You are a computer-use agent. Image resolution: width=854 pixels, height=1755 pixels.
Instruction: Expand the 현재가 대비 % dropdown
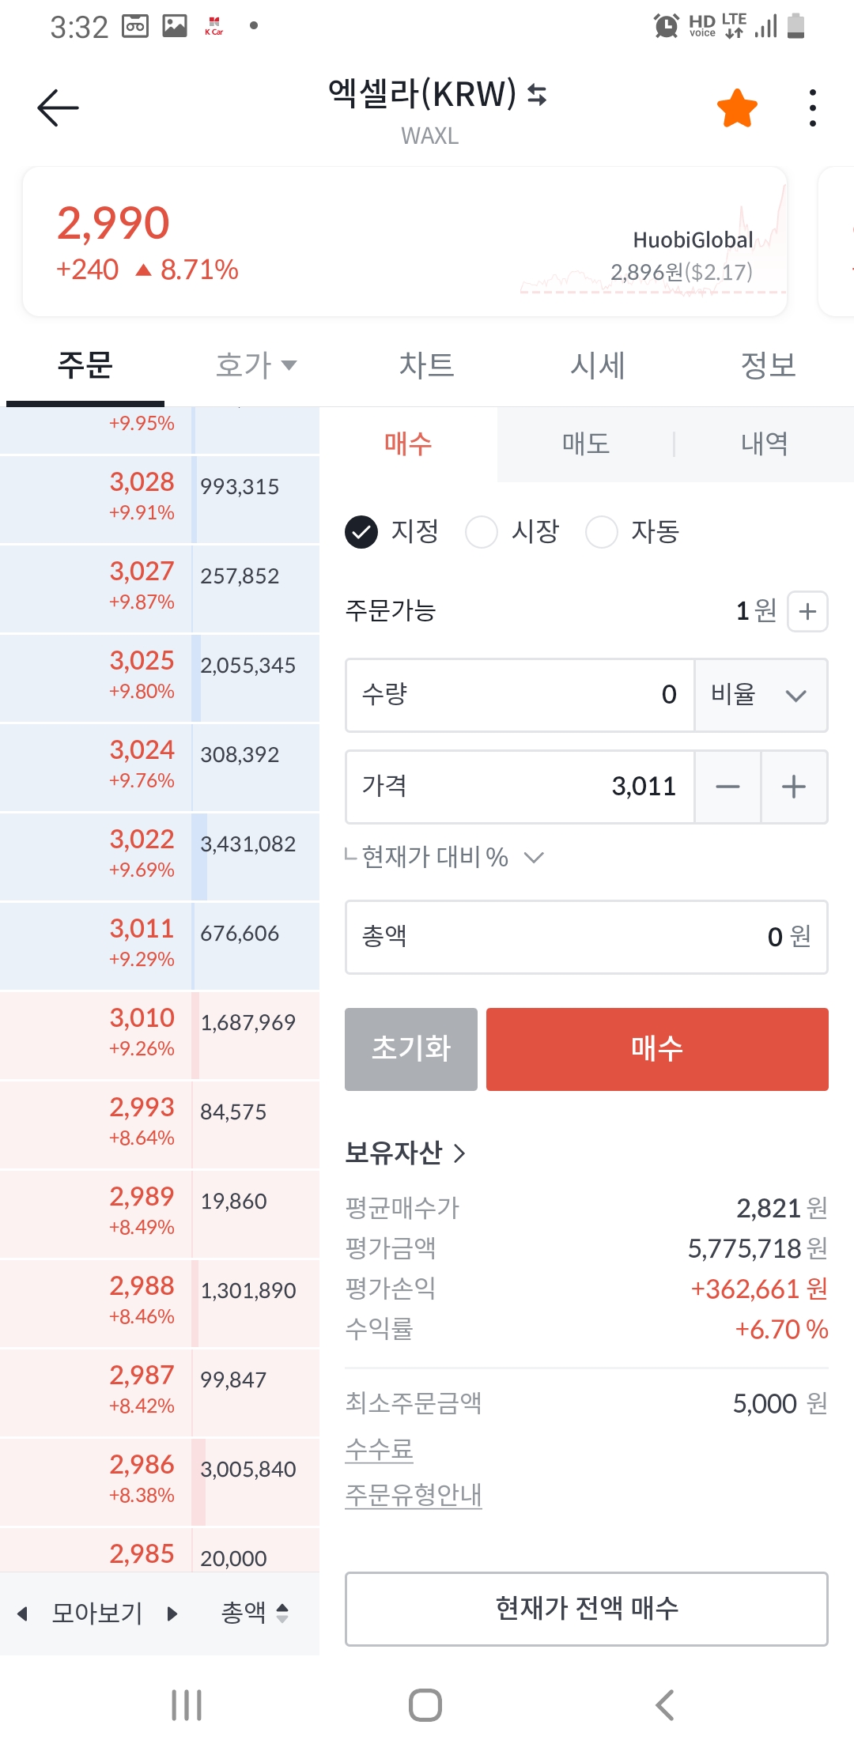pos(534,858)
